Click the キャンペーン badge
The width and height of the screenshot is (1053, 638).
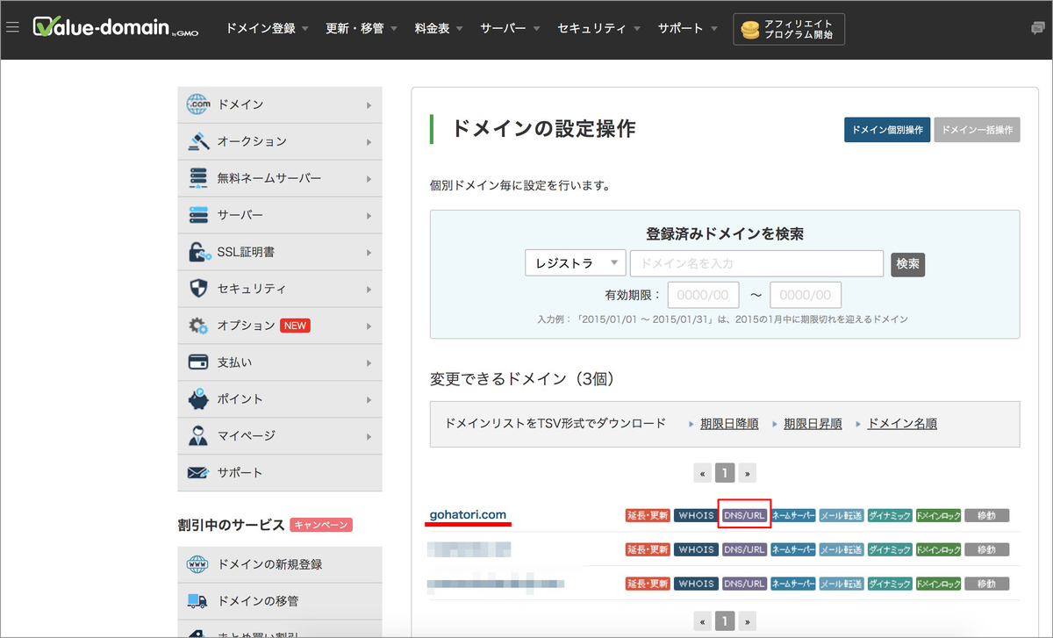tap(320, 525)
